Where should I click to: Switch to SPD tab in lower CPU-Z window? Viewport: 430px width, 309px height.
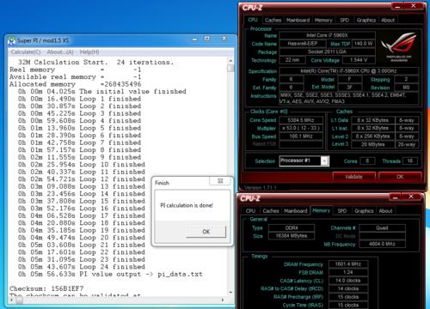[342, 211]
